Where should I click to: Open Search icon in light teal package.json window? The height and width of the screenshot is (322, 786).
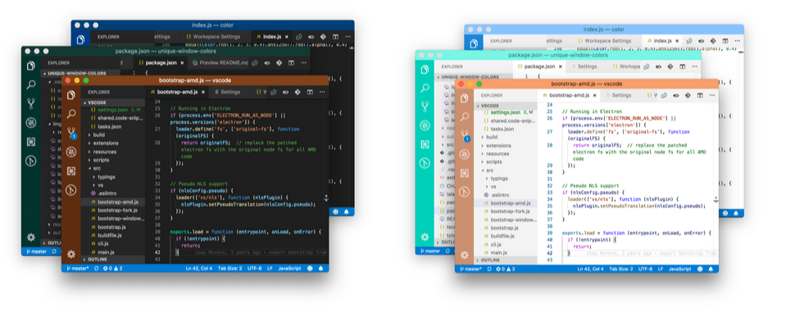click(425, 88)
